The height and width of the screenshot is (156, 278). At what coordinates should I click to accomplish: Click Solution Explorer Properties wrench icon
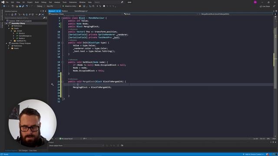[40, 14]
